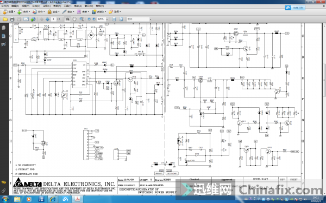Open a file with the folder icon

coord(5,19)
